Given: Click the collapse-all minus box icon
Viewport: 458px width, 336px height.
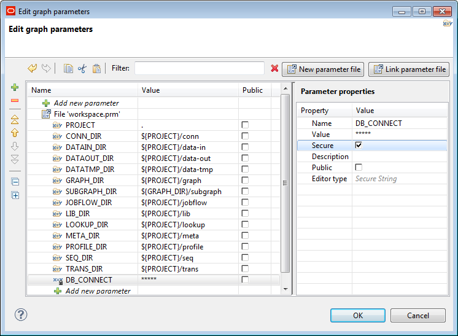Looking at the screenshot, I should (15, 182).
